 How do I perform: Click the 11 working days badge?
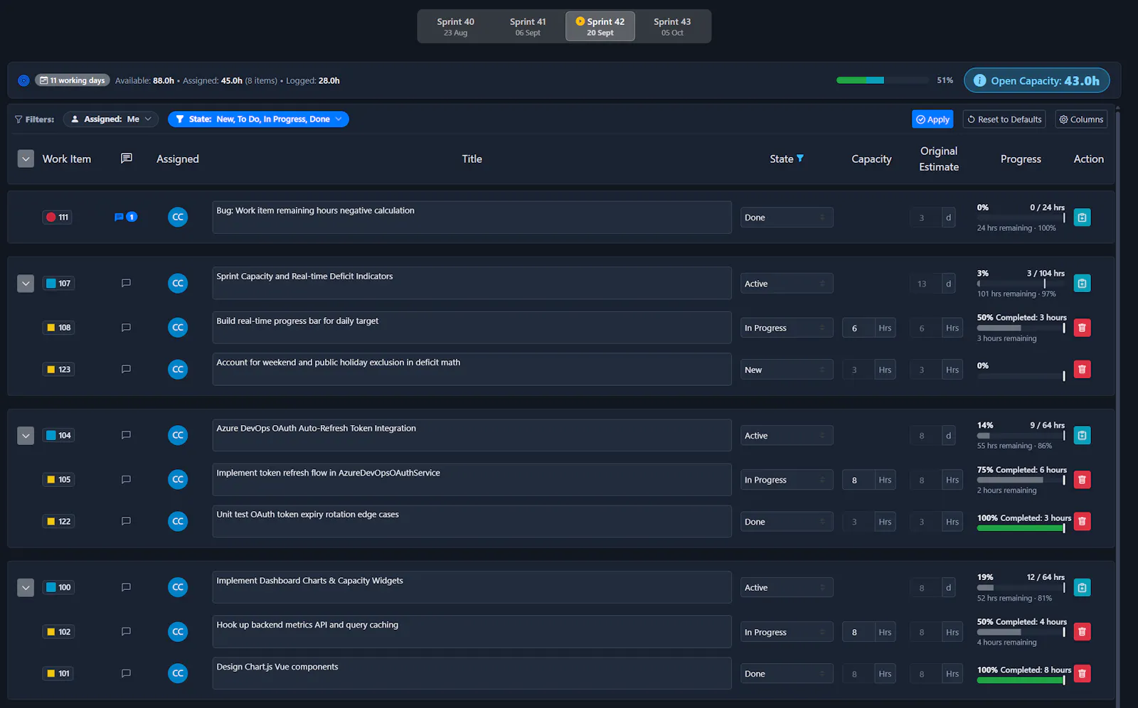pos(73,80)
